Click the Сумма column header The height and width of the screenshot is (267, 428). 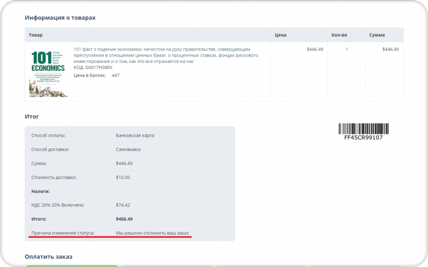tap(377, 35)
